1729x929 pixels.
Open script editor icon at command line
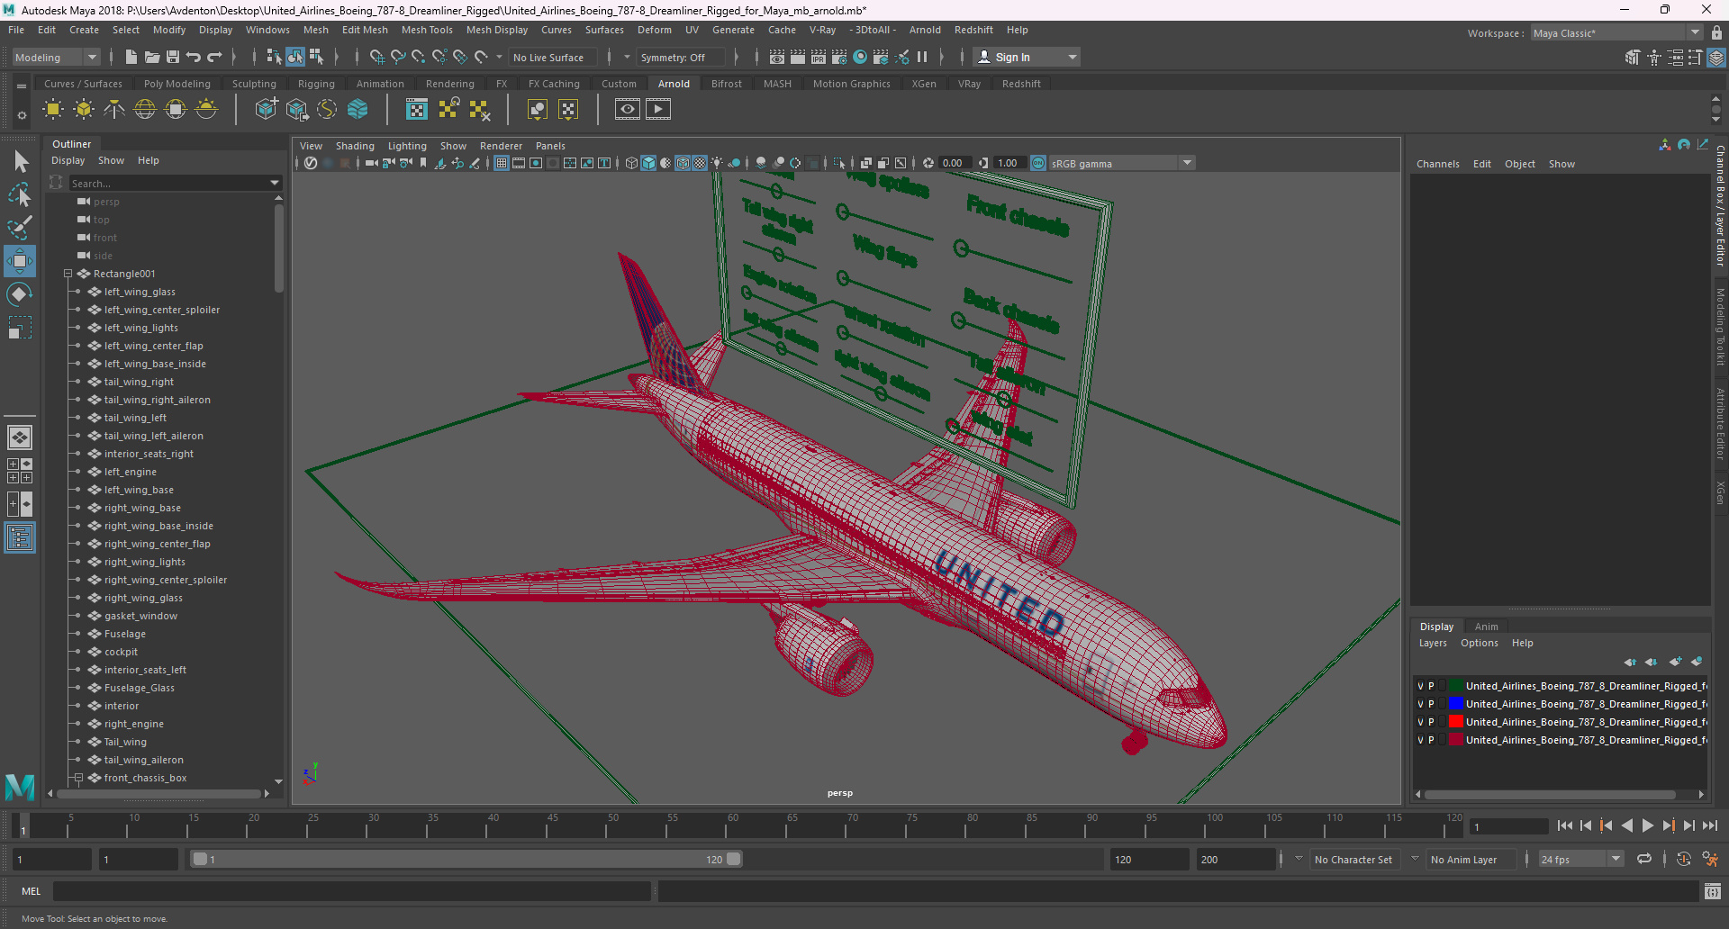[1712, 891]
